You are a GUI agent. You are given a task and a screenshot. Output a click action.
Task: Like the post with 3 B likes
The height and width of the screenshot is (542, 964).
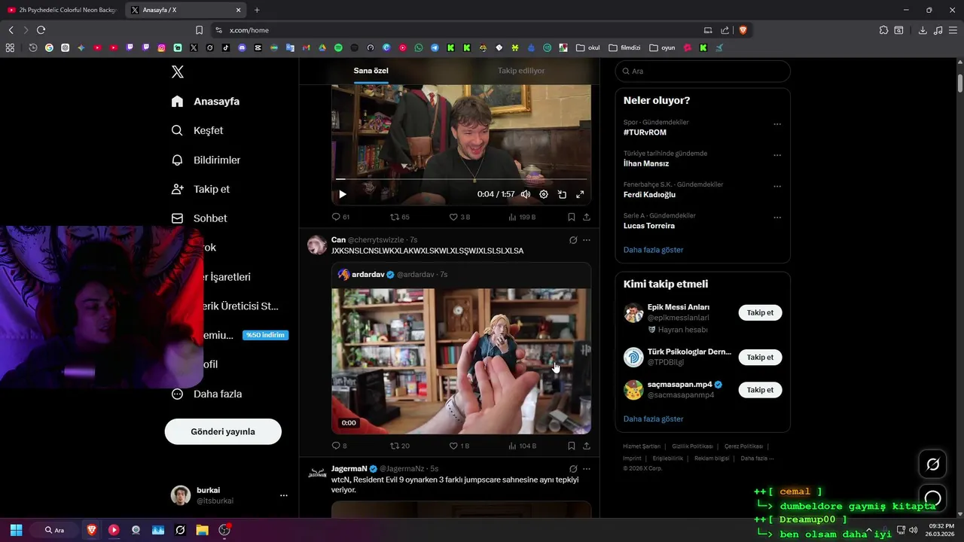tap(459, 217)
